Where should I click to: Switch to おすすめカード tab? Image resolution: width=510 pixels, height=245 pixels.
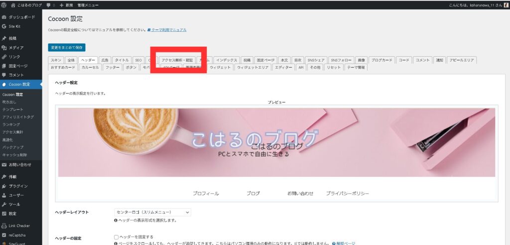[x=63, y=67]
